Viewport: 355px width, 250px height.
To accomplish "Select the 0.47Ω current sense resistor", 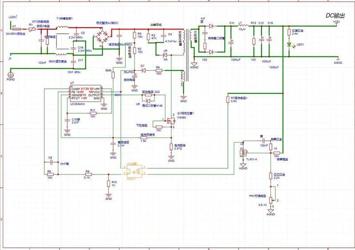I will 172,147.
